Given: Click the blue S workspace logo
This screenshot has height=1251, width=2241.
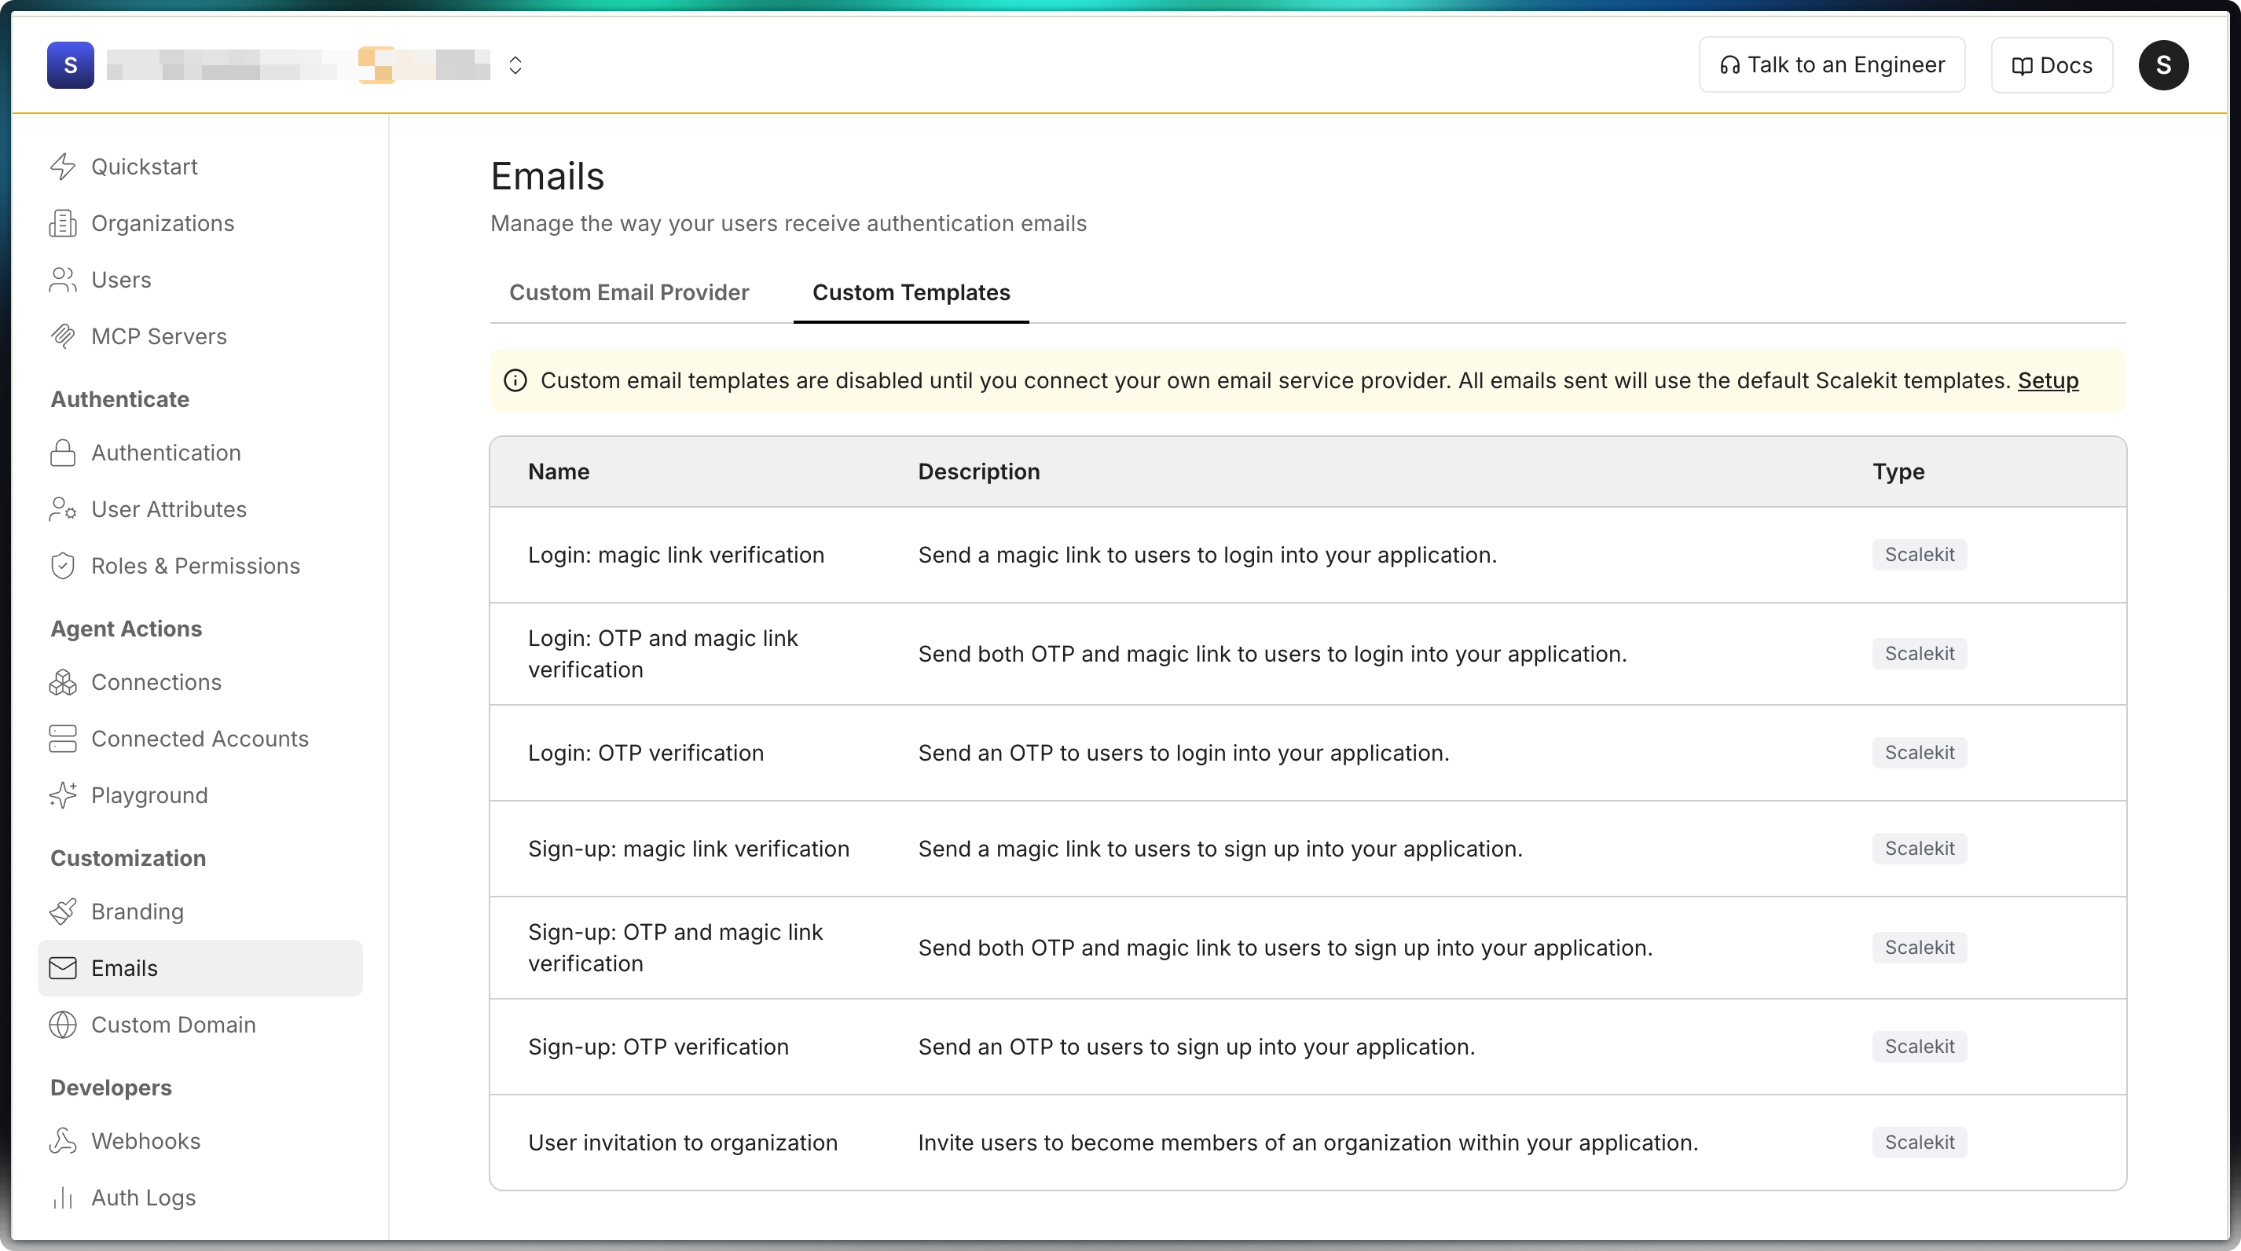Looking at the screenshot, I should coord(71,65).
